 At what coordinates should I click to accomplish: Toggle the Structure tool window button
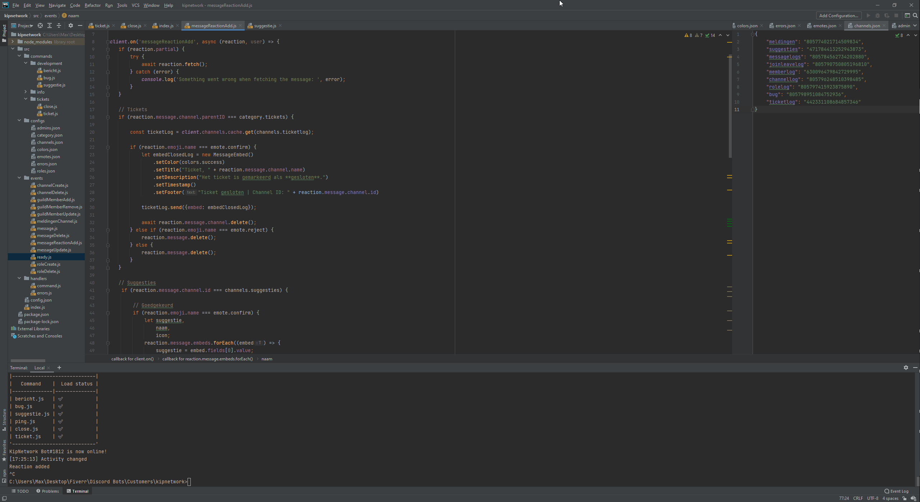click(x=4, y=419)
